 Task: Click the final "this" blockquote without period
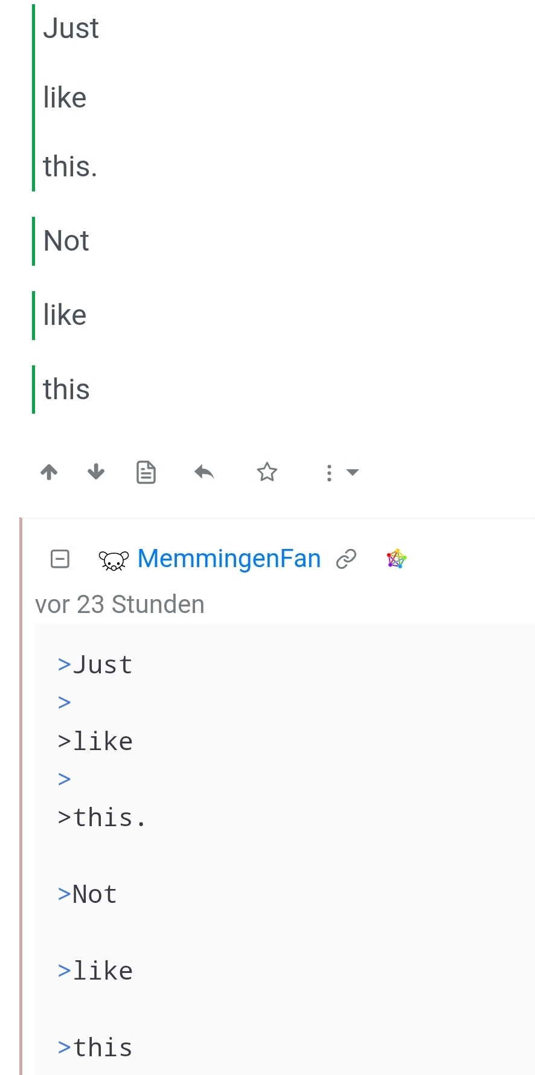pos(66,390)
